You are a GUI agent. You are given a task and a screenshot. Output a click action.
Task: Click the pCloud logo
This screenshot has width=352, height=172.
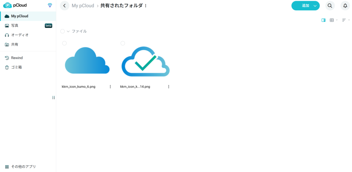point(15,6)
